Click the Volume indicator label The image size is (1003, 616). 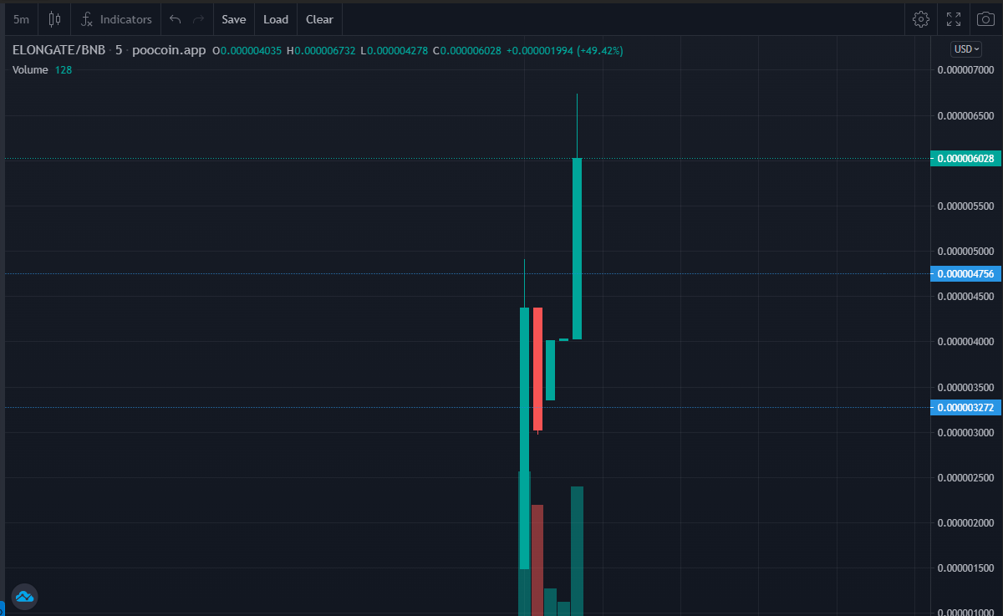tap(30, 70)
